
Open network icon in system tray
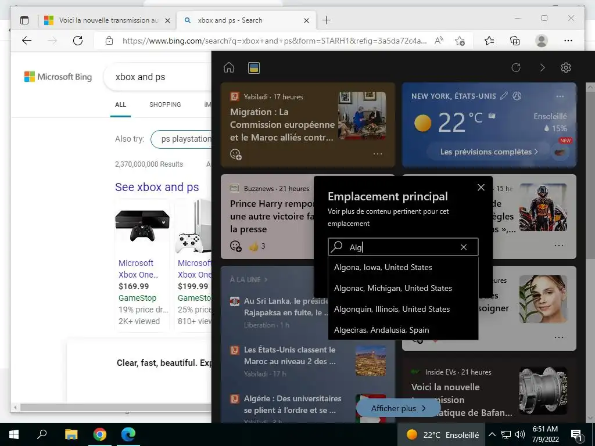[x=506, y=434]
